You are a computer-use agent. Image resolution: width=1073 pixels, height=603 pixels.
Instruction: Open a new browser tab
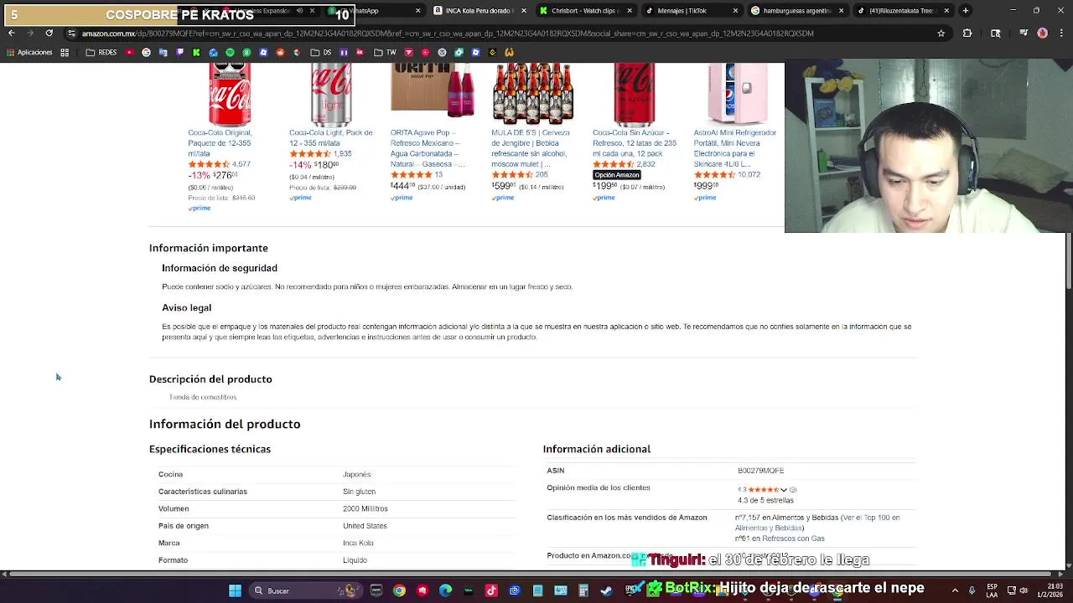click(x=966, y=11)
